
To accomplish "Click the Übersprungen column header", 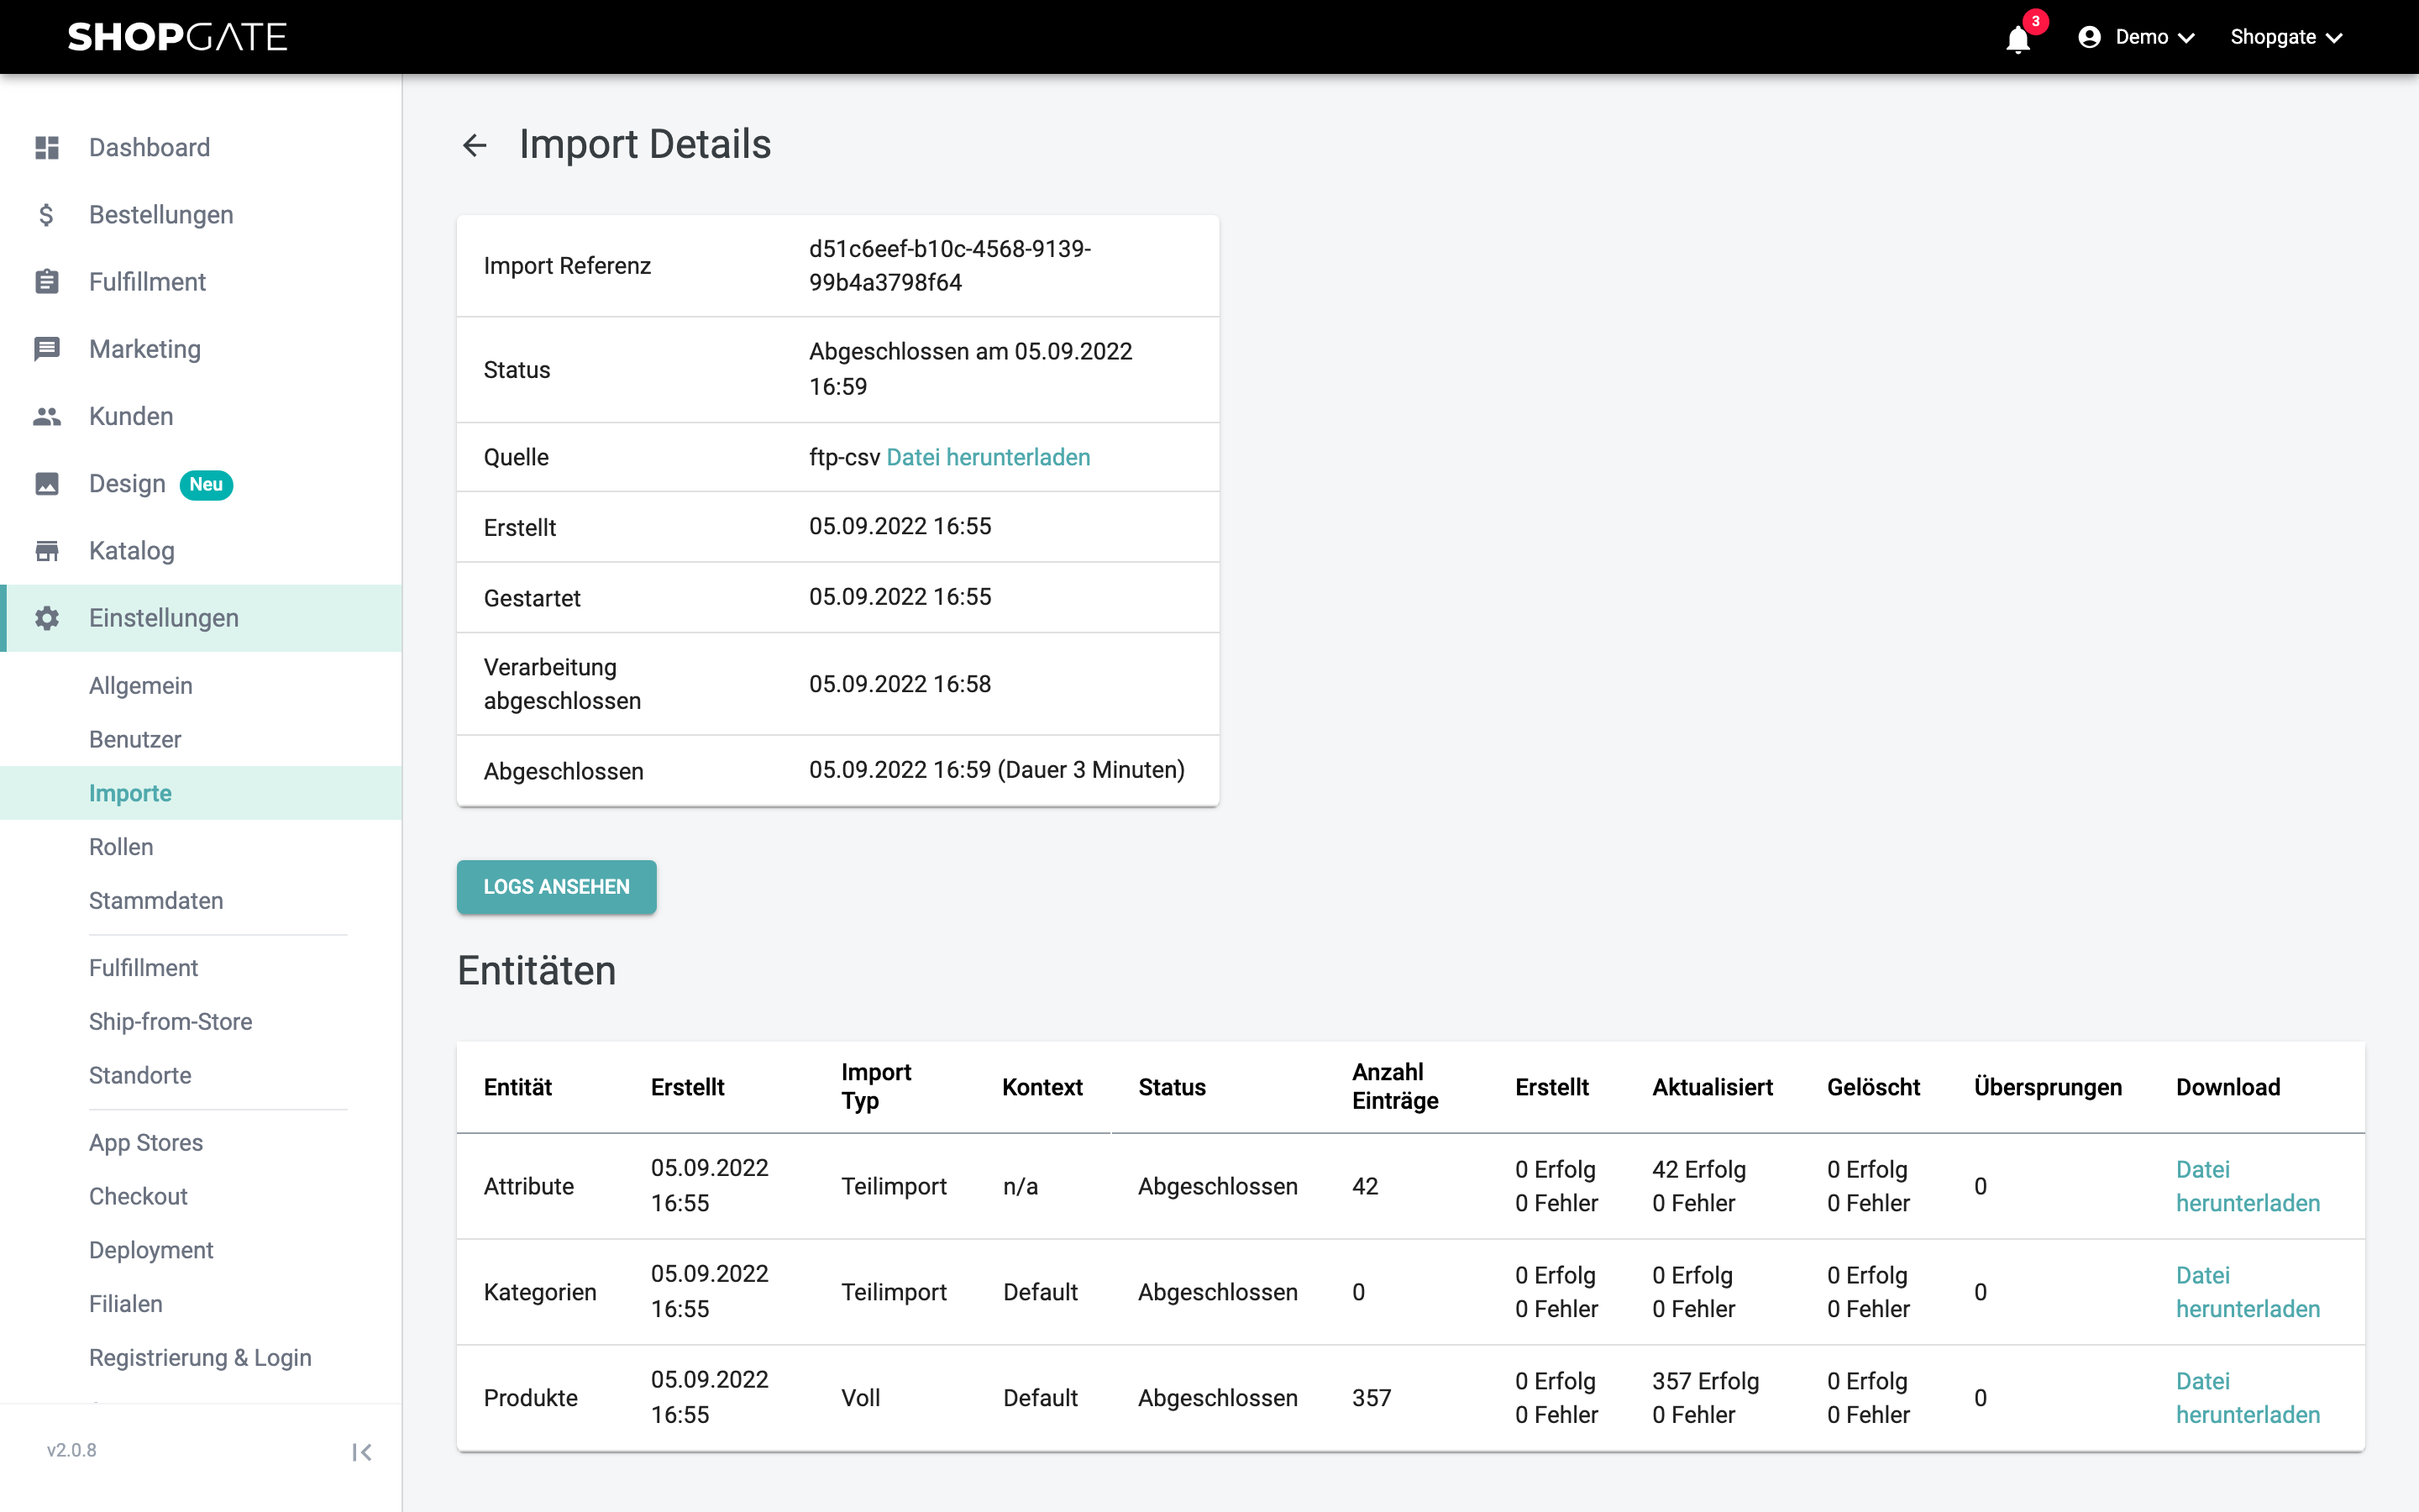I will pyautogui.click(x=2047, y=1087).
